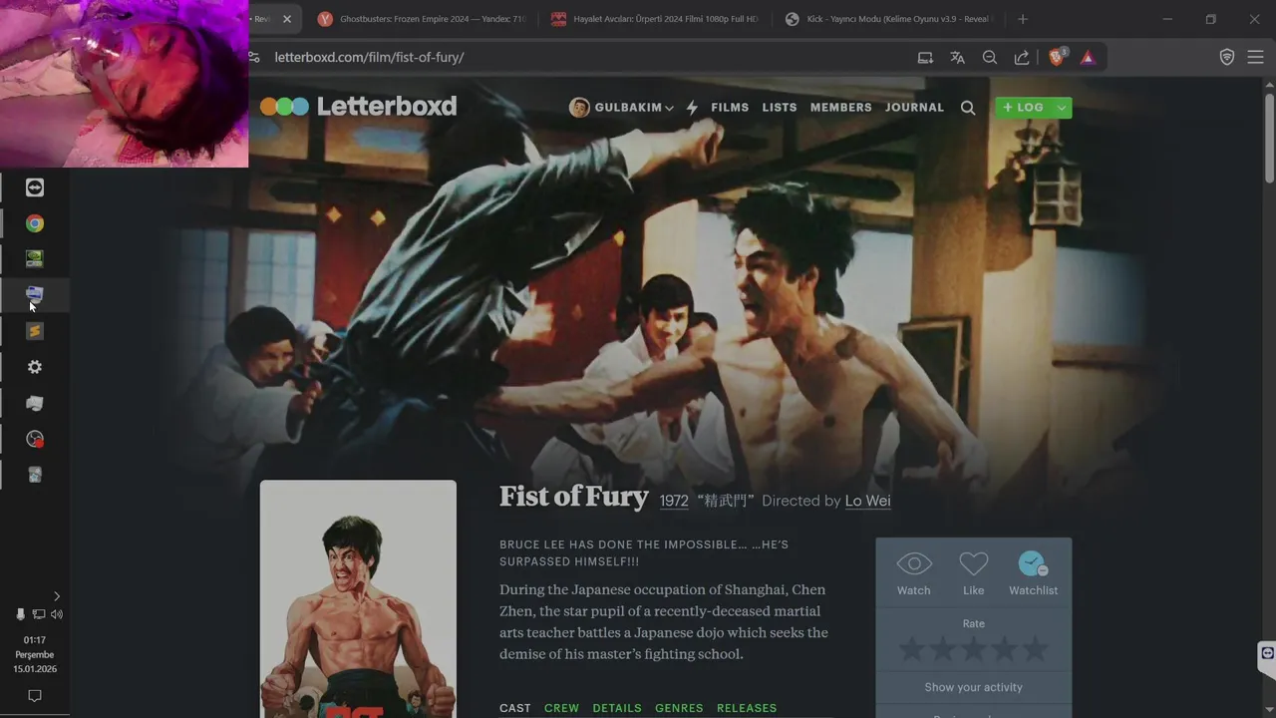Switch to the Kick Yayıncı Modu tab
1276x718 pixels.
887,19
